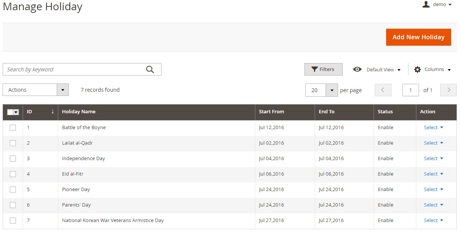Click the Search by keyword field
Viewport: 461px width, 233px height.
point(74,69)
